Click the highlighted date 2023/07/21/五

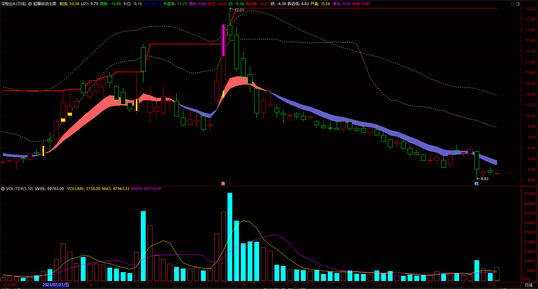tap(56, 285)
